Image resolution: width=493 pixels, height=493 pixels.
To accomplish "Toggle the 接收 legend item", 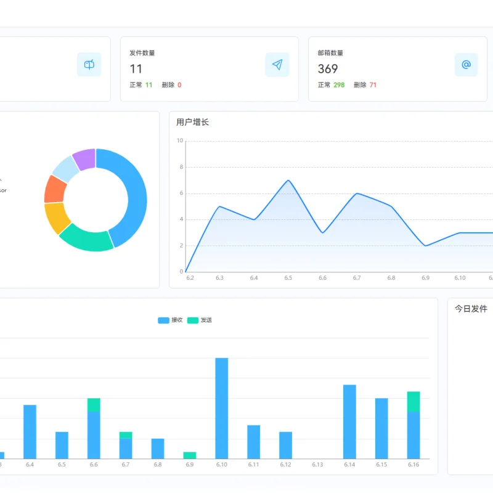I will (x=170, y=320).
